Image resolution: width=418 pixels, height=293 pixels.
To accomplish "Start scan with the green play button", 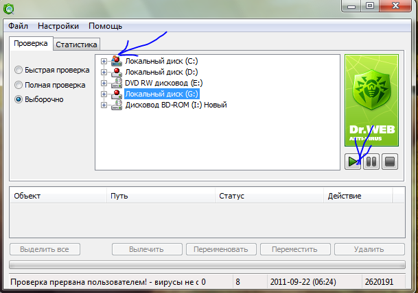I will tap(353, 162).
